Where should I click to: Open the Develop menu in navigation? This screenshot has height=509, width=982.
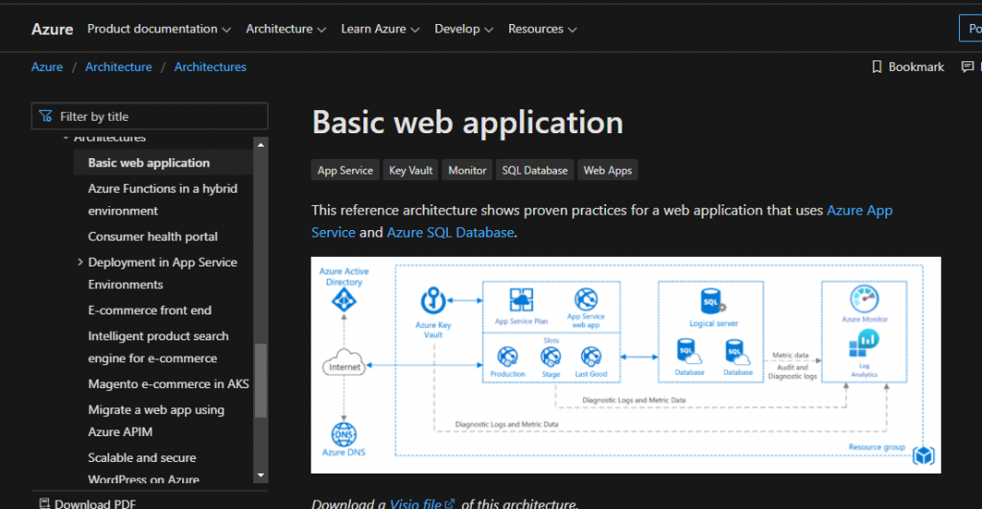[463, 29]
